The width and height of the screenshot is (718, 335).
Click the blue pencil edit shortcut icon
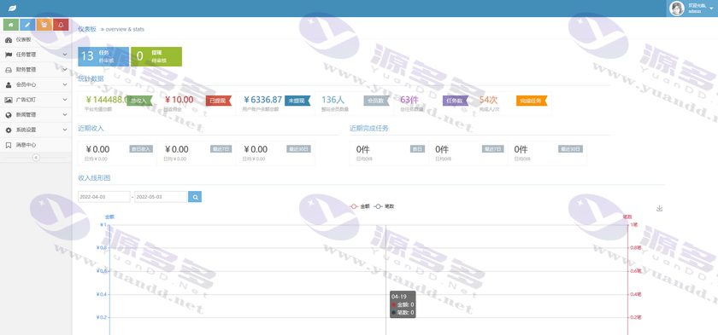27,25
